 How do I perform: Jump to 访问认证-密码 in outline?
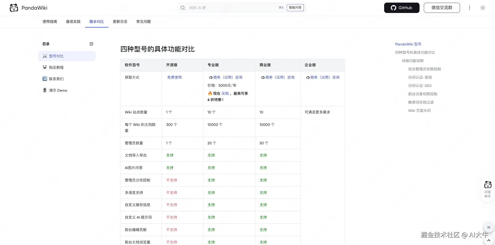(420, 77)
